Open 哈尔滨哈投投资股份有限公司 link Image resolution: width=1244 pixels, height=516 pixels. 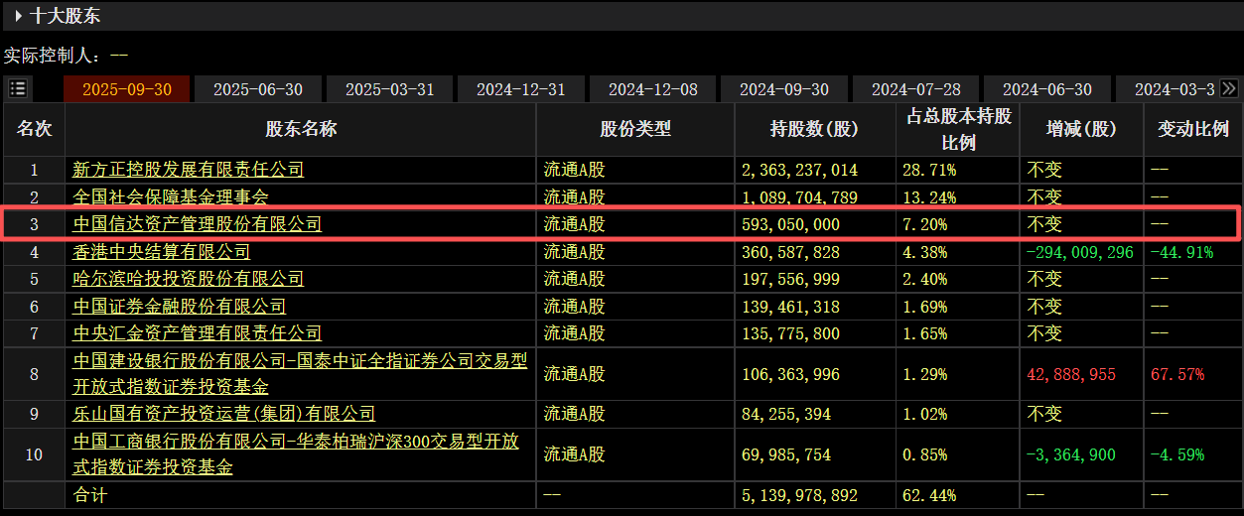click(x=189, y=279)
